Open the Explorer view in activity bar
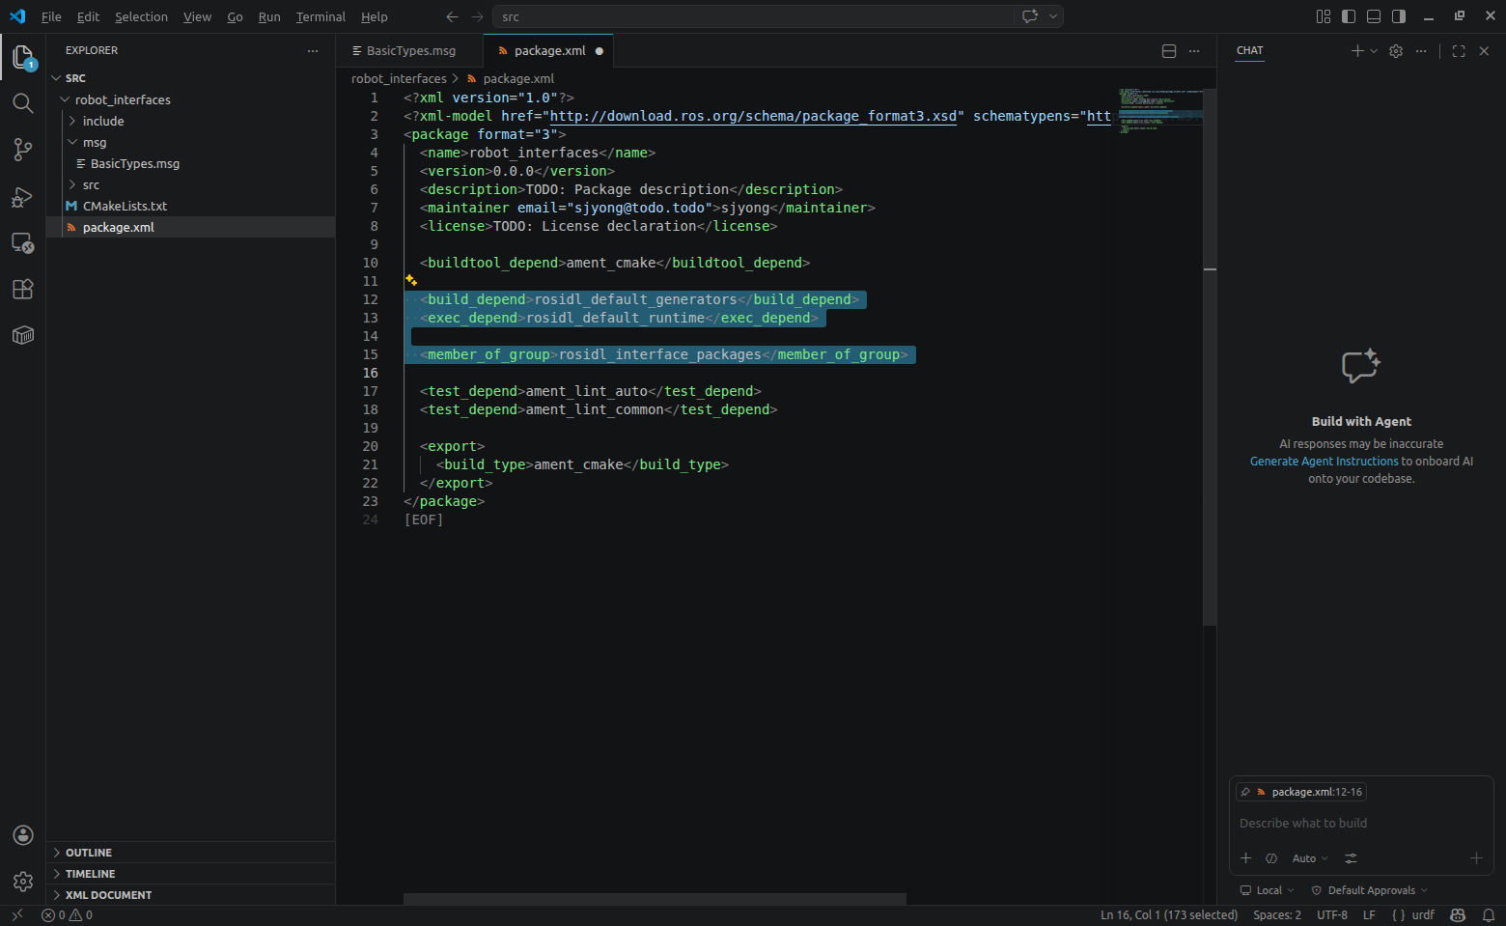This screenshot has width=1506, height=926. click(x=23, y=57)
